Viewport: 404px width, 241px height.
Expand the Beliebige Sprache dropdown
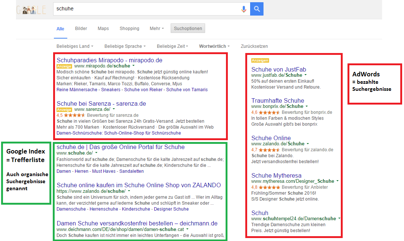125,46
